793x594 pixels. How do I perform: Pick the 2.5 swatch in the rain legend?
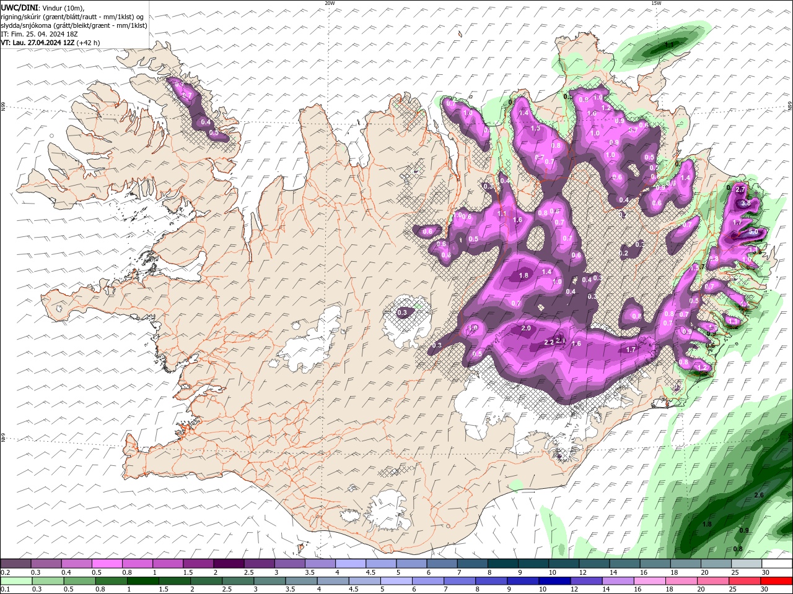pos(238,580)
